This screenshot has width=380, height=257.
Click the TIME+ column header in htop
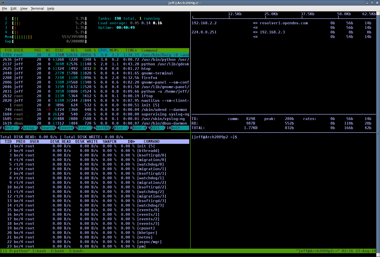131,50
